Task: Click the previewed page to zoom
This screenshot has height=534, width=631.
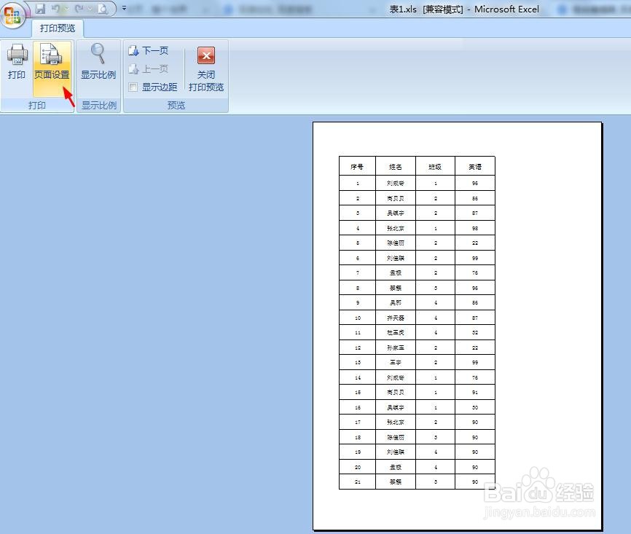Action: pos(458,326)
